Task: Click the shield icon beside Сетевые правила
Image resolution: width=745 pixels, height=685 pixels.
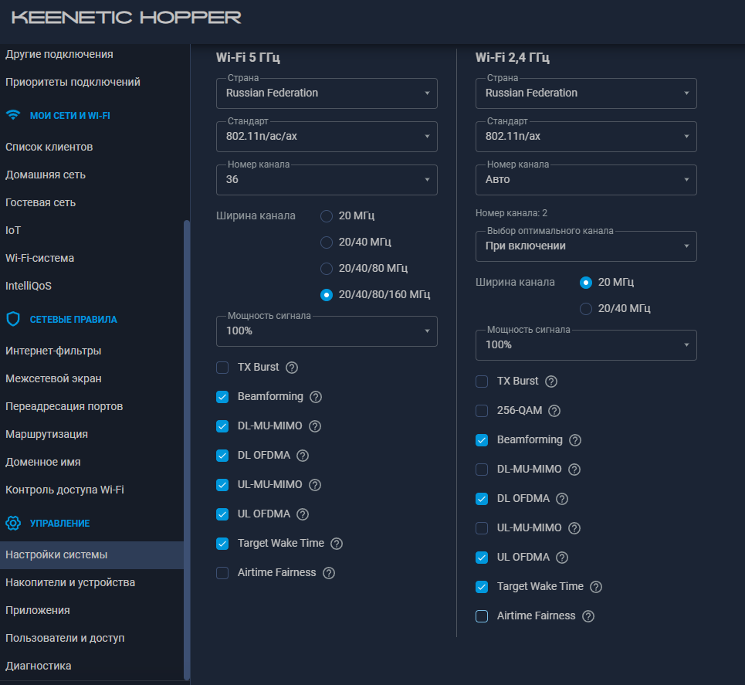Action: [x=13, y=319]
